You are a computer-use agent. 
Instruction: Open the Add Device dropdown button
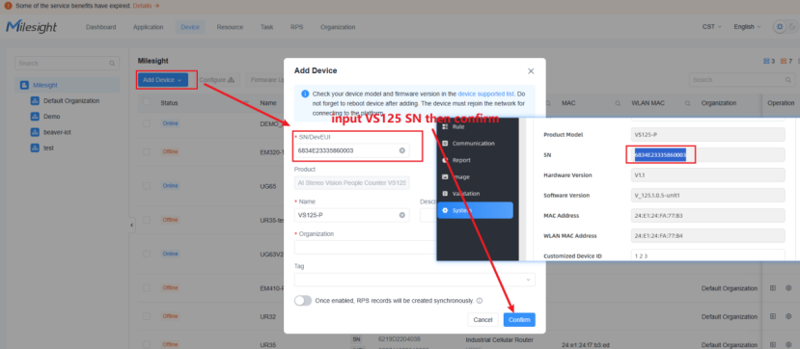click(163, 80)
